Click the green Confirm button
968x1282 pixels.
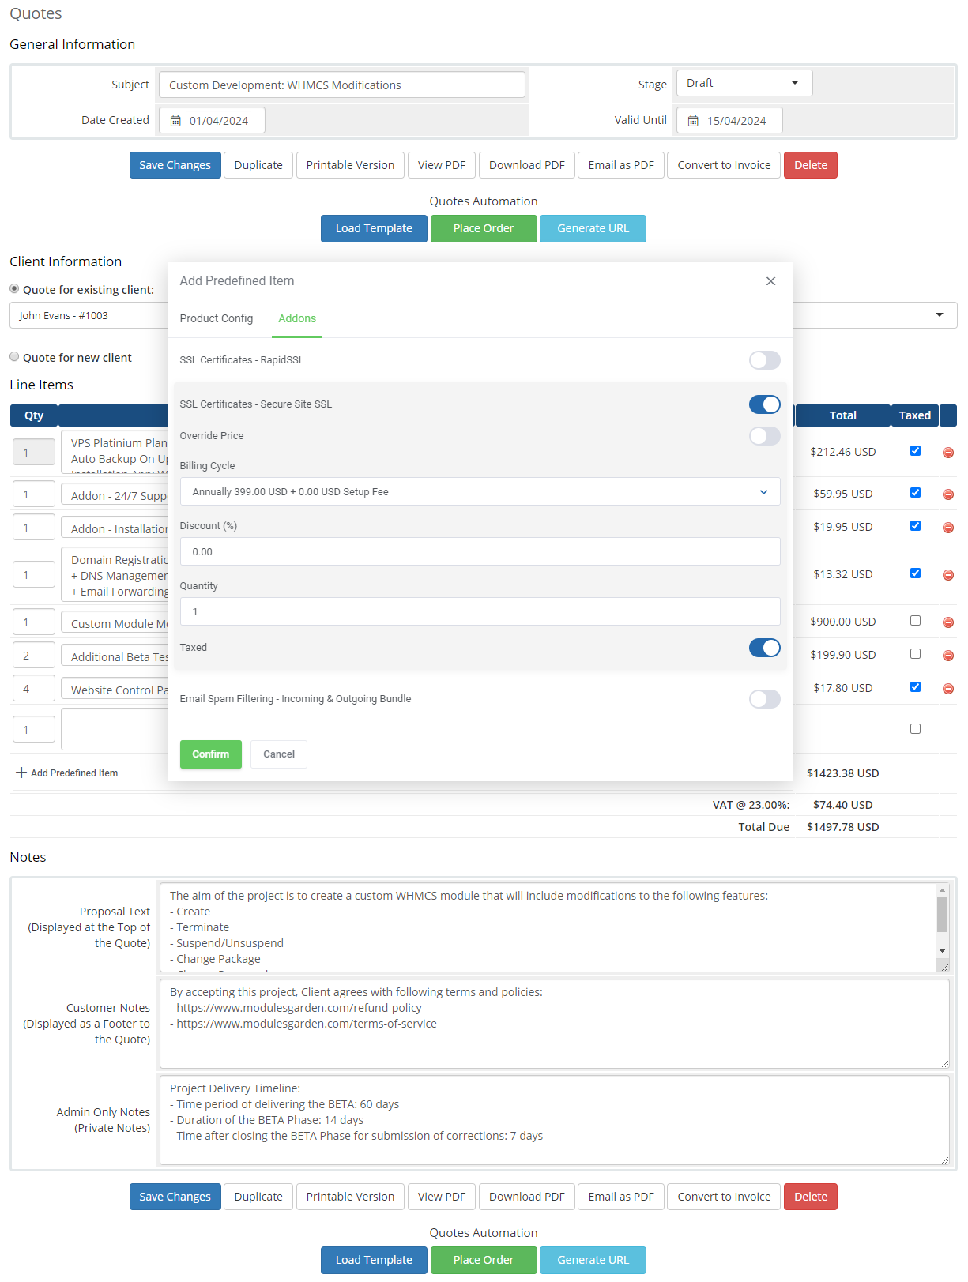point(211,754)
